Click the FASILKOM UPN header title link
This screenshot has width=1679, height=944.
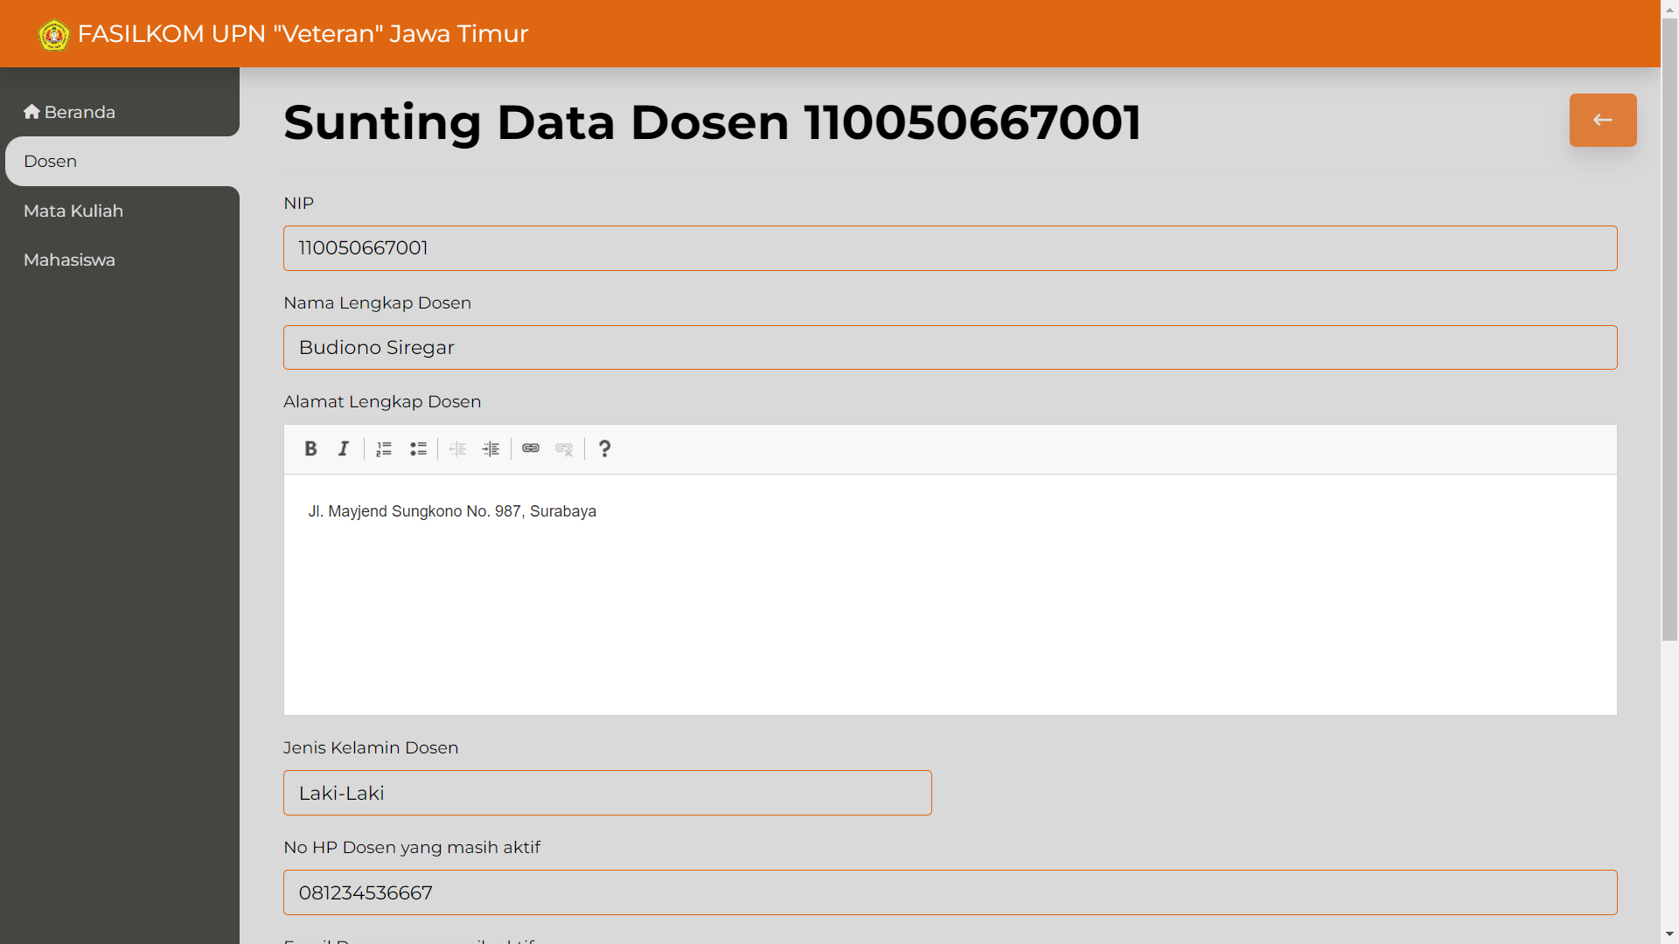303,33
